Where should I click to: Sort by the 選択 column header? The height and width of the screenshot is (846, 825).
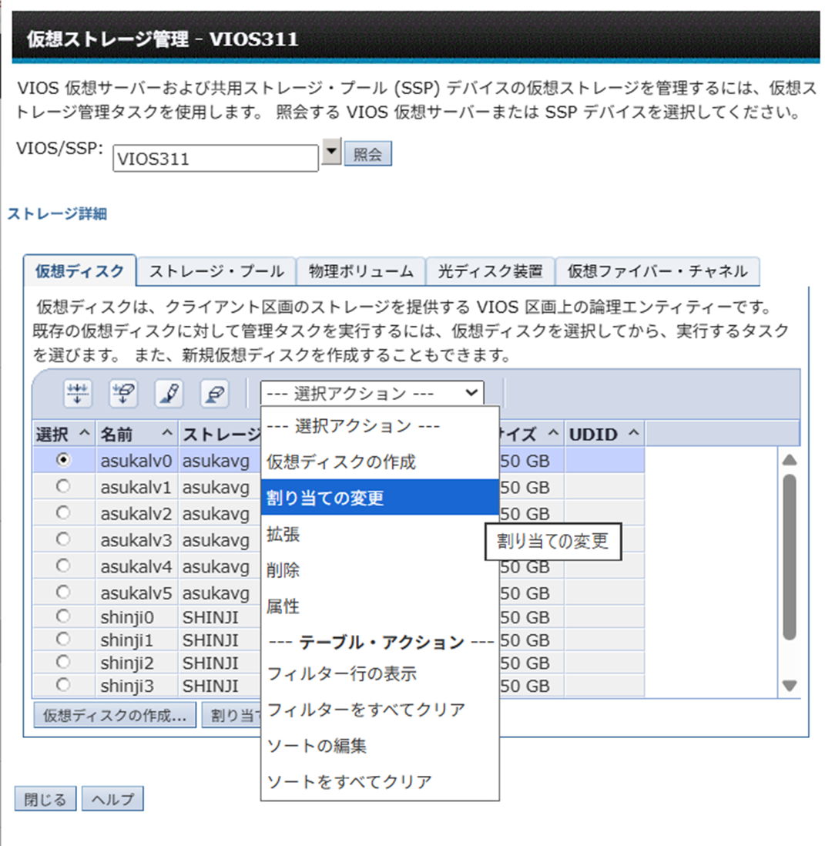pos(63,434)
